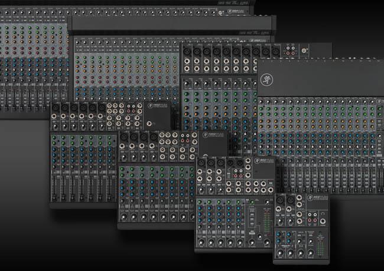Click the first channel level knob on the 1202VLZ4
Image resolution: width=384 pixels, height=271 pixels.
pos(123,216)
